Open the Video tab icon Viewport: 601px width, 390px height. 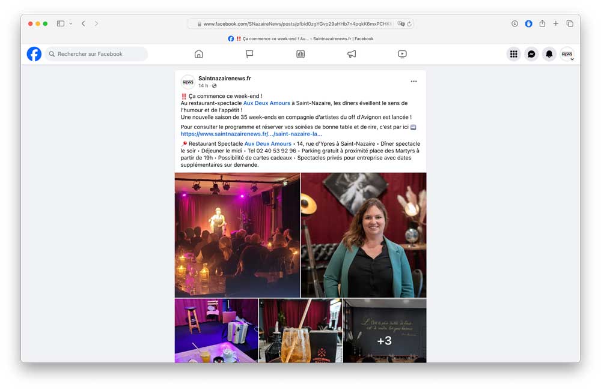[x=402, y=54]
